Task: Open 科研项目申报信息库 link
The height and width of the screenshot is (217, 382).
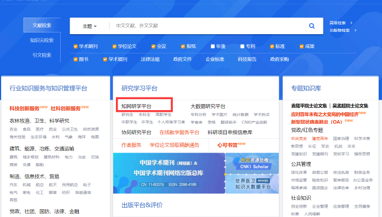Action: click(x=230, y=132)
